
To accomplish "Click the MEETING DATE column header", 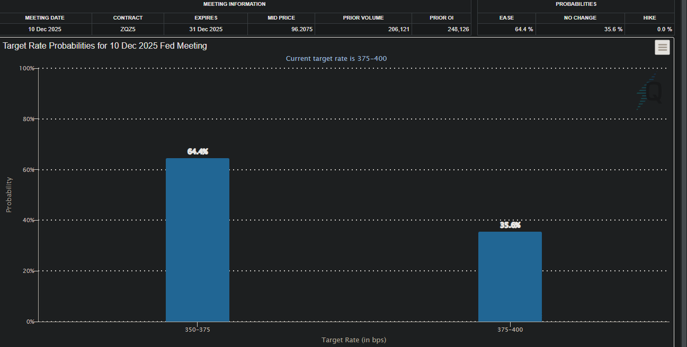I will click(x=45, y=18).
